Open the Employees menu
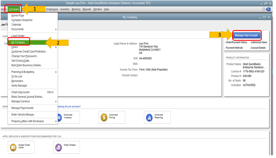Image resolution: width=276 pixels, height=158 pixels. (x=52, y=9)
